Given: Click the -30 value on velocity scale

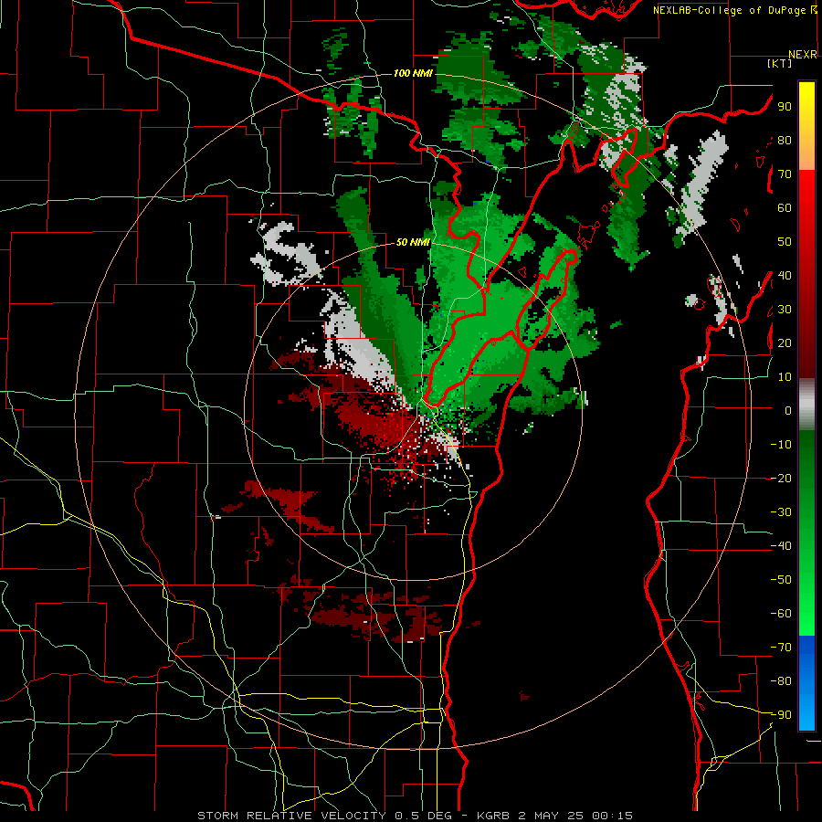Looking at the screenshot, I should click(x=781, y=512).
